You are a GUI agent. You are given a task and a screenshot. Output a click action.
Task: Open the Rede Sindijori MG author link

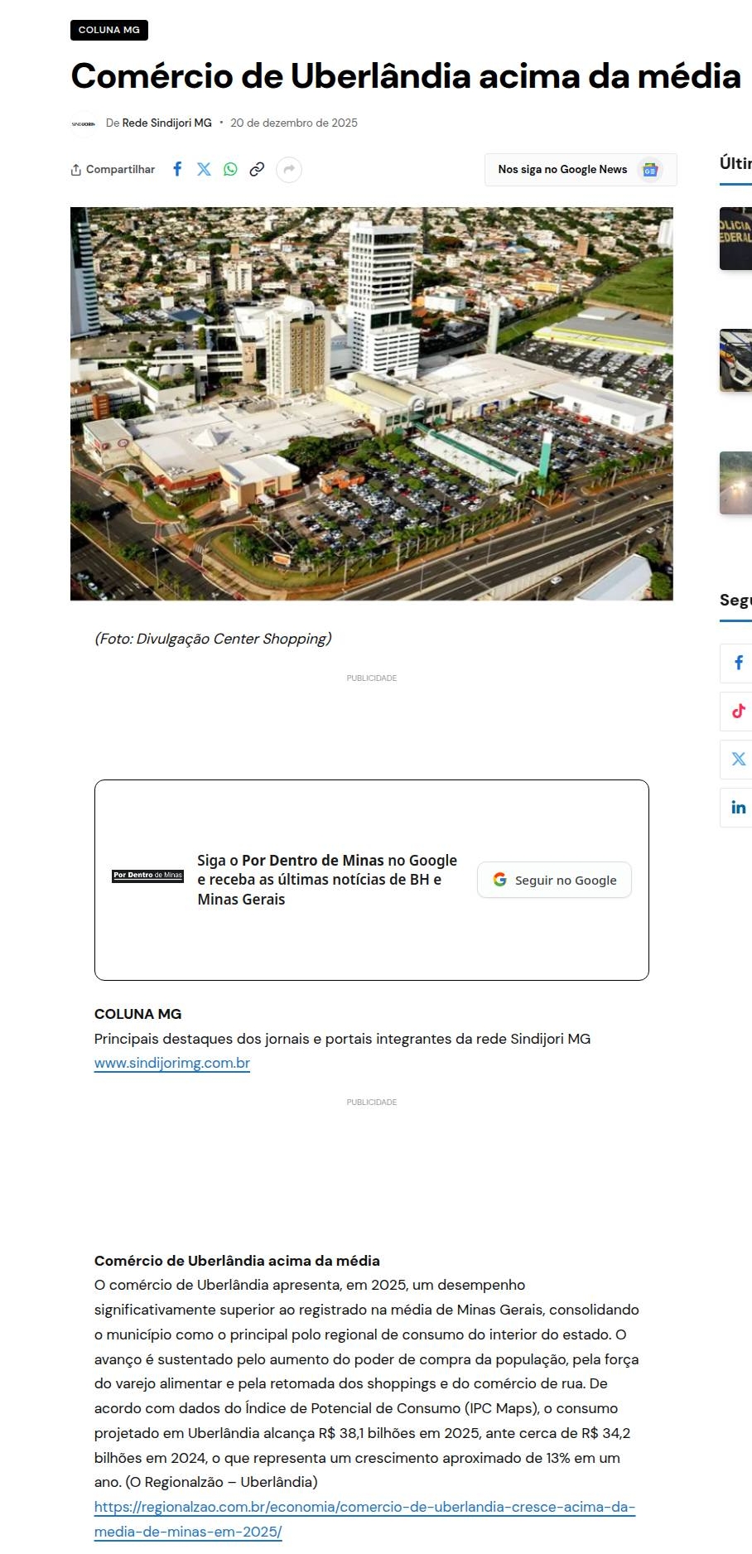coord(166,123)
